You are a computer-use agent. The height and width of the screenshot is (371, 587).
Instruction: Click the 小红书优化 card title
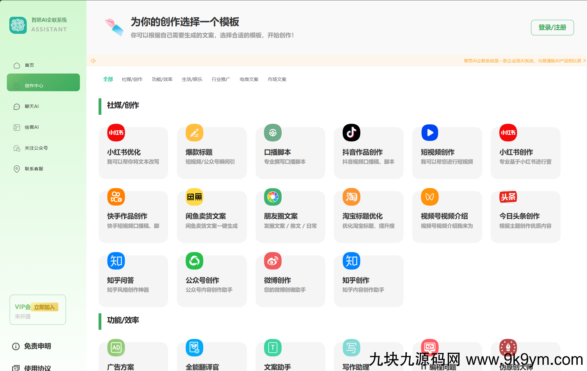pyautogui.click(x=124, y=152)
